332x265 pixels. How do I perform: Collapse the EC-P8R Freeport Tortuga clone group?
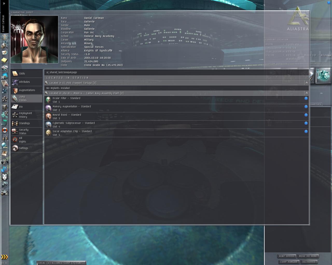[307, 83]
